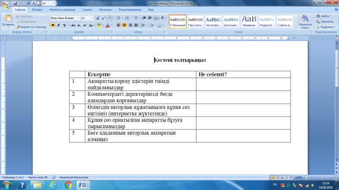
Task: Click the Sort icon
Action: point(156,18)
